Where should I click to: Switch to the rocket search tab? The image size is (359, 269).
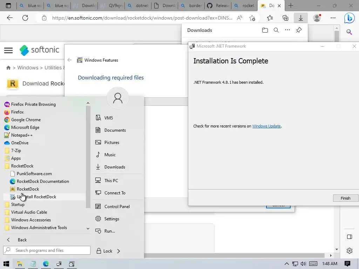click(x=244, y=6)
